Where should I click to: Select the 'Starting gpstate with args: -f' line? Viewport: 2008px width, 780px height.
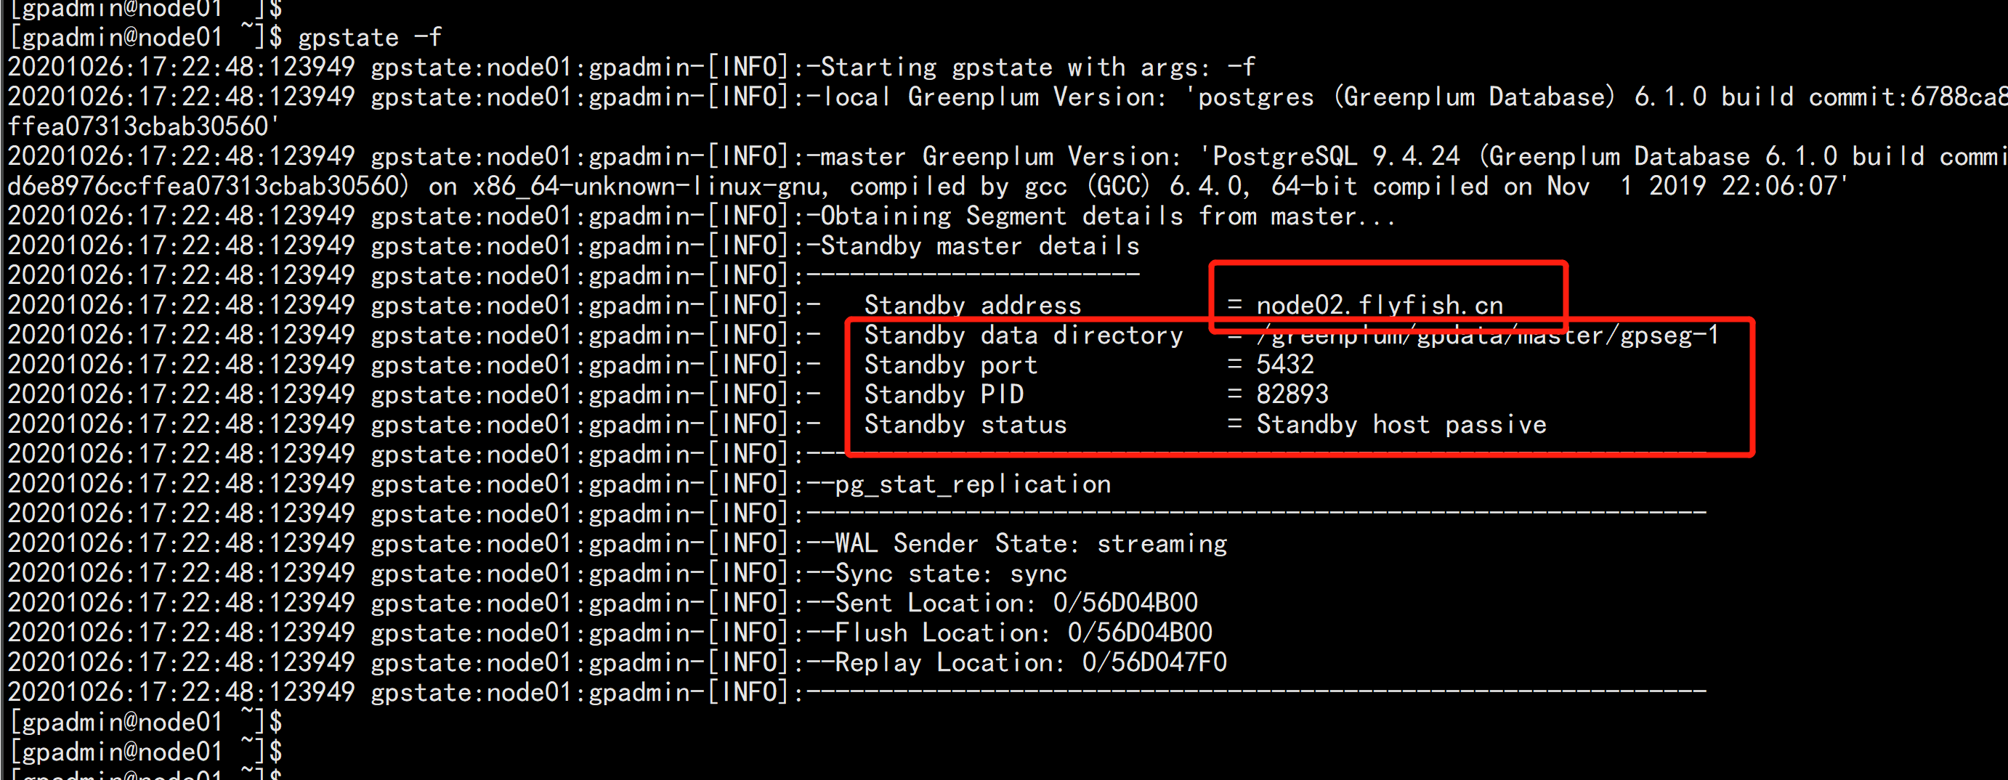coord(1038,67)
